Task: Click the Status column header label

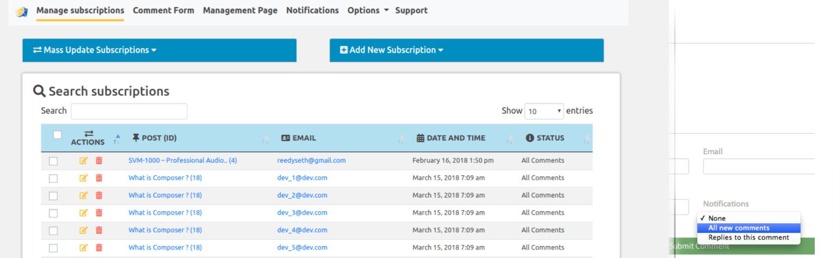Action: pyautogui.click(x=545, y=138)
